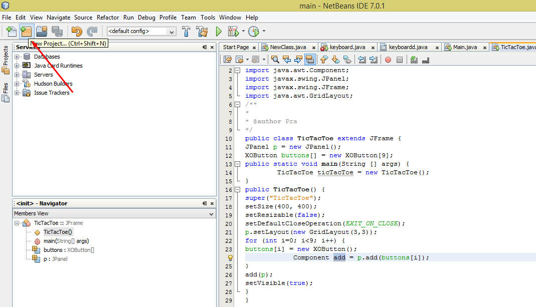Click the New File toolbar icon
The width and height of the screenshot is (536, 307).
click(x=11, y=31)
